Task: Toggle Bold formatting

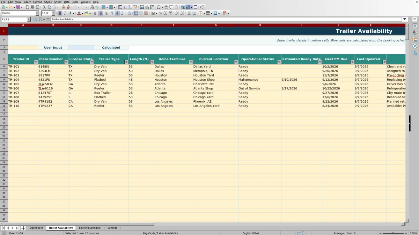Action: point(60,13)
